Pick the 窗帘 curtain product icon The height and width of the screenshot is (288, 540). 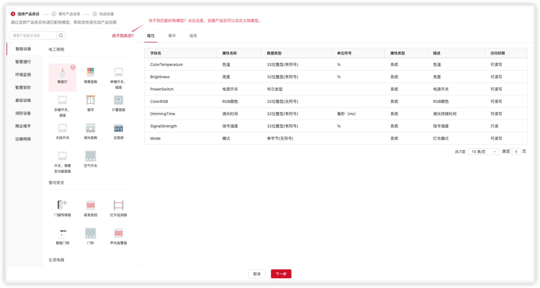pyautogui.click(x=91, y=100)
